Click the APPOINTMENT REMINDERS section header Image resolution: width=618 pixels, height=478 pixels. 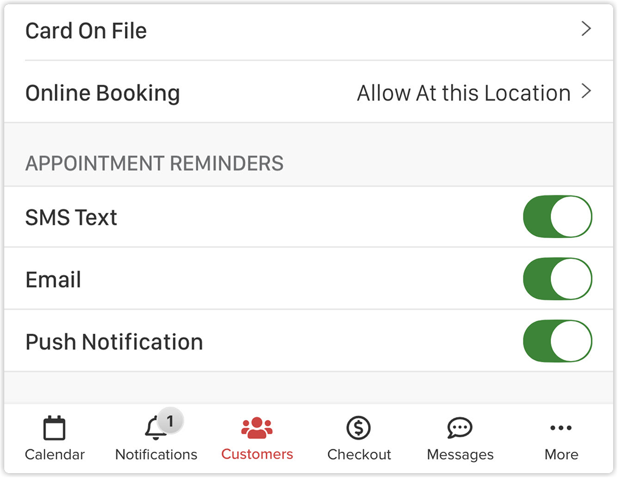[155, 163]
